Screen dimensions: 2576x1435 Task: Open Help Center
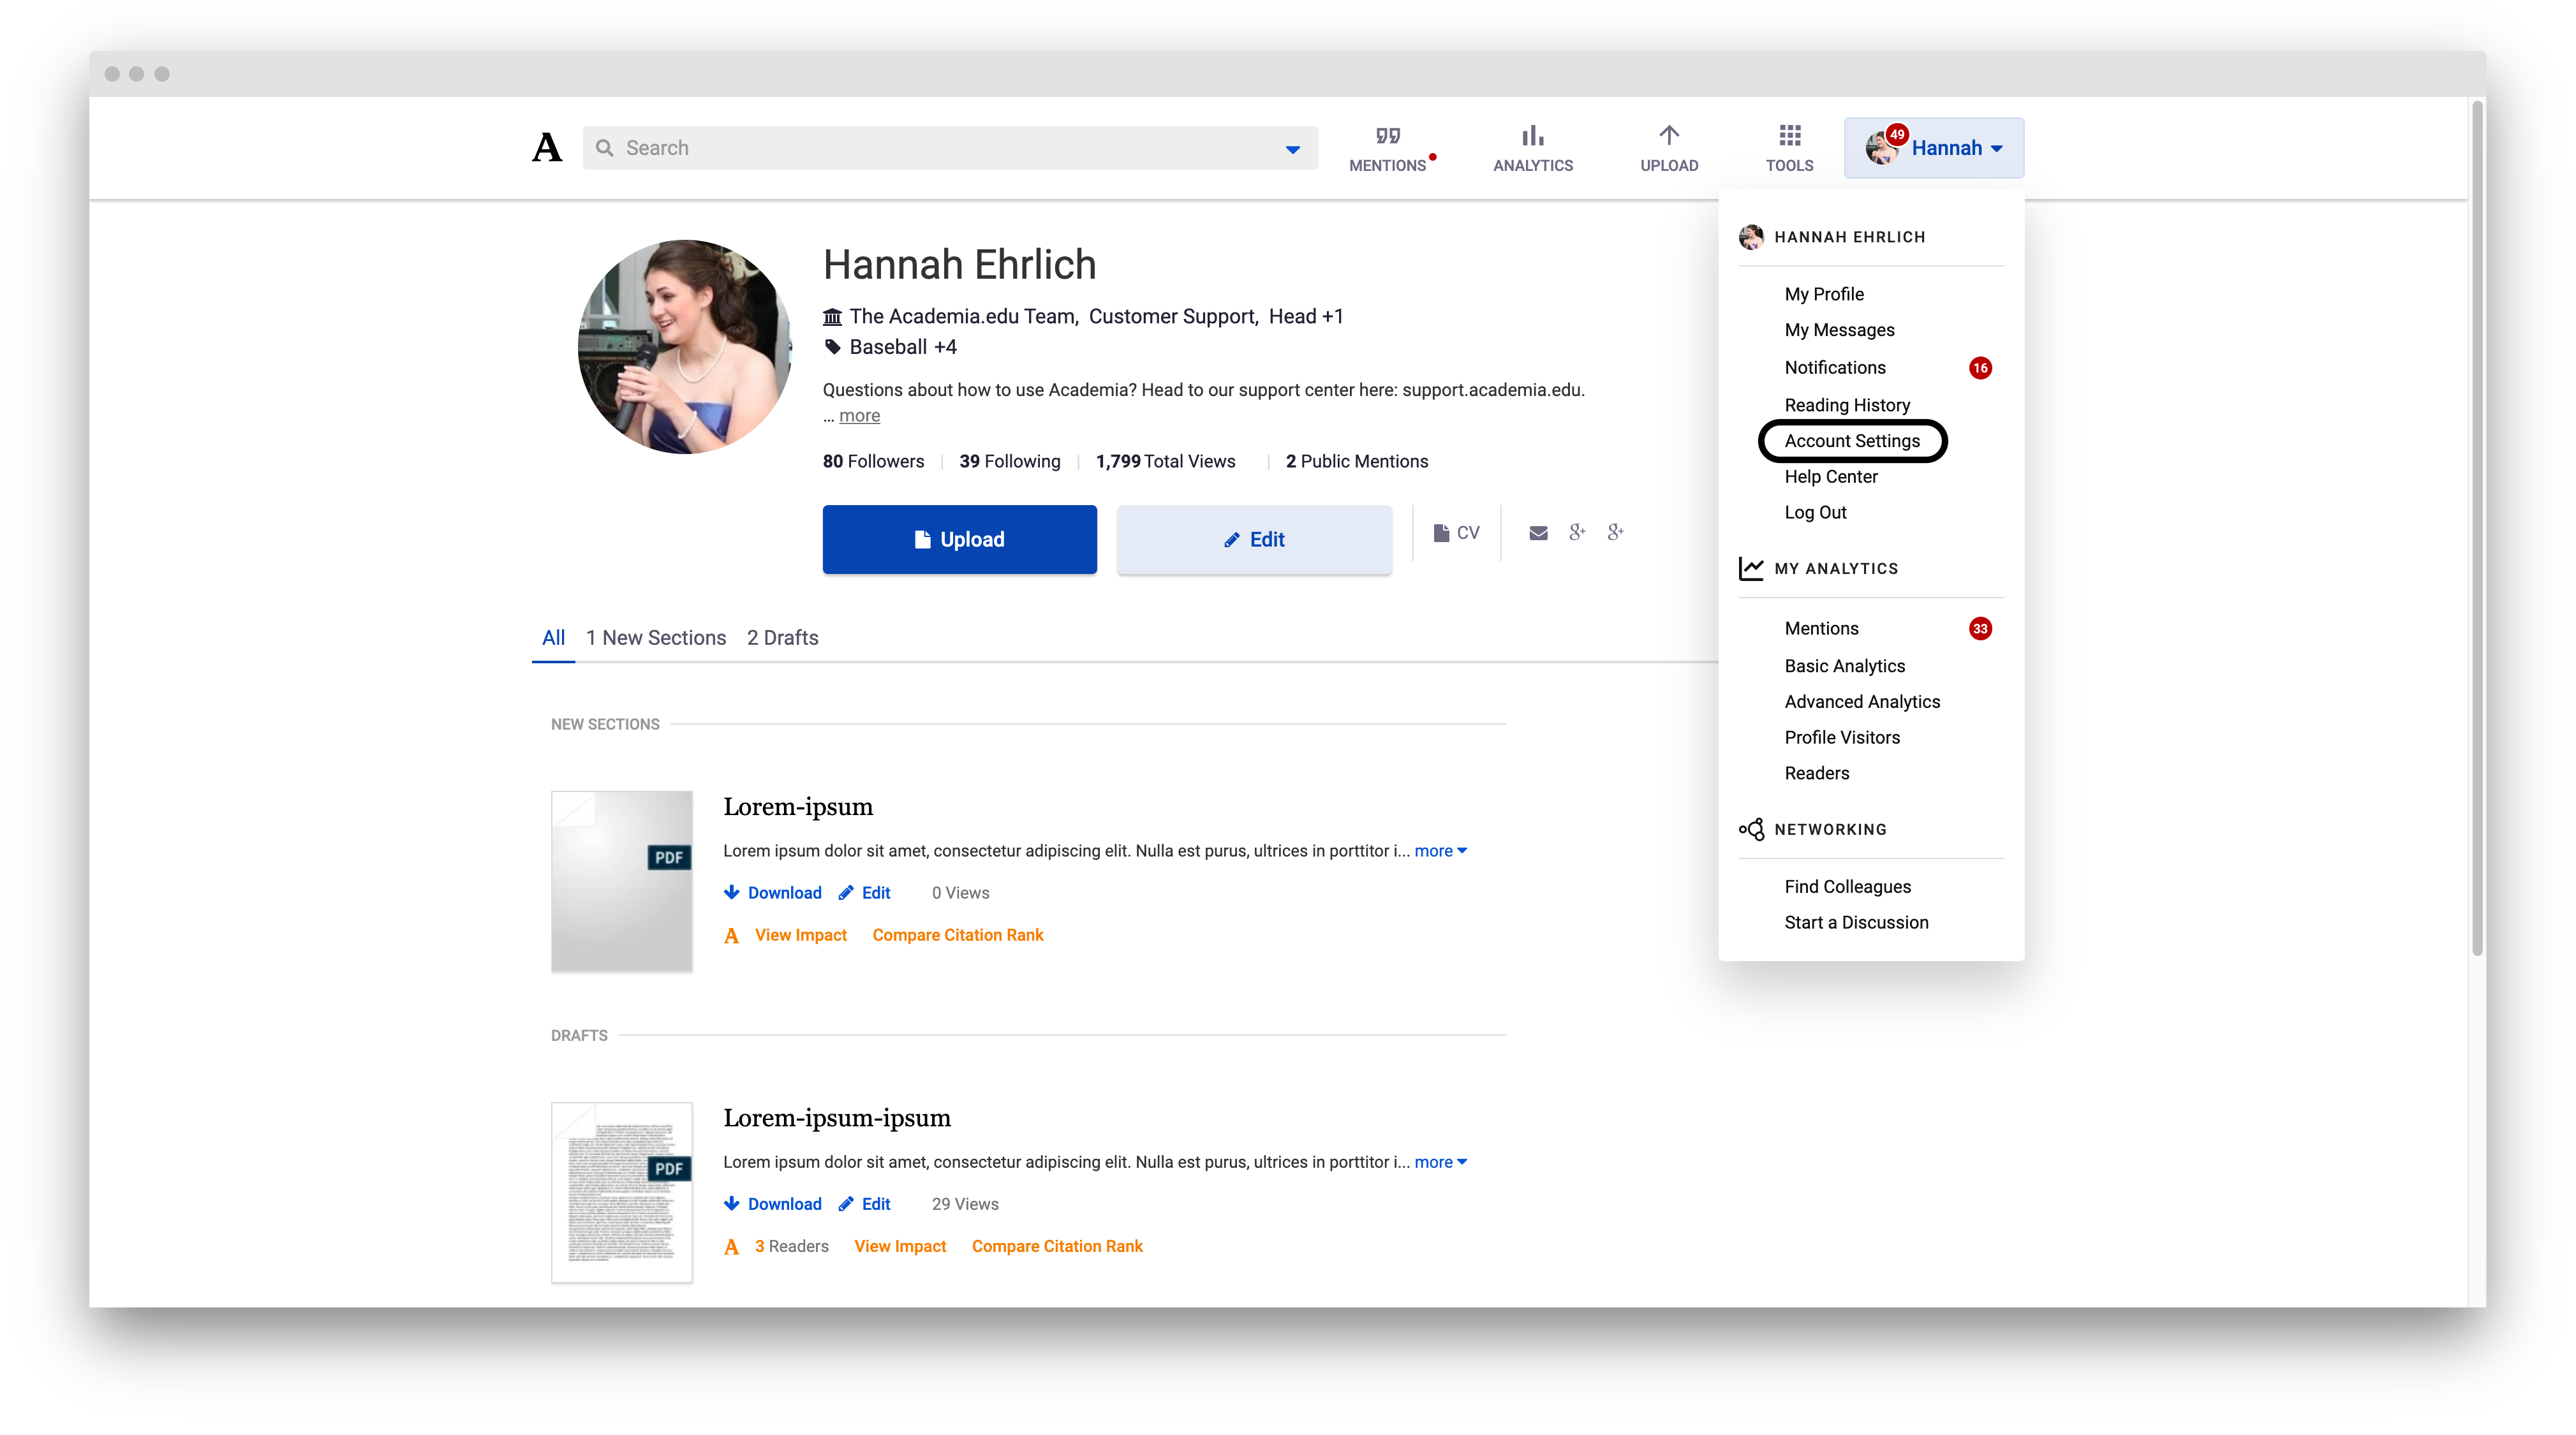tap(1831, 477)
